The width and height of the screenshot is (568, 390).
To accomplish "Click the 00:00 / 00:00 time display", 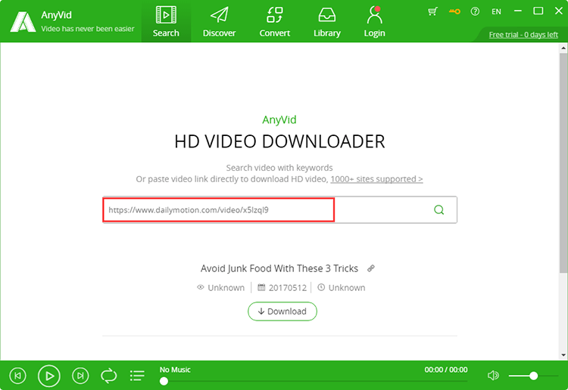I will pyautogui.click(x=446, y=370).
